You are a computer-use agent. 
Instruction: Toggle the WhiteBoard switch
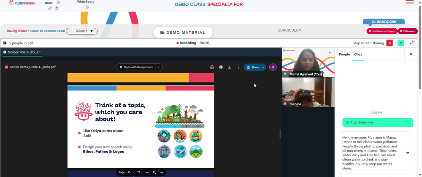(x=86, y=7)
